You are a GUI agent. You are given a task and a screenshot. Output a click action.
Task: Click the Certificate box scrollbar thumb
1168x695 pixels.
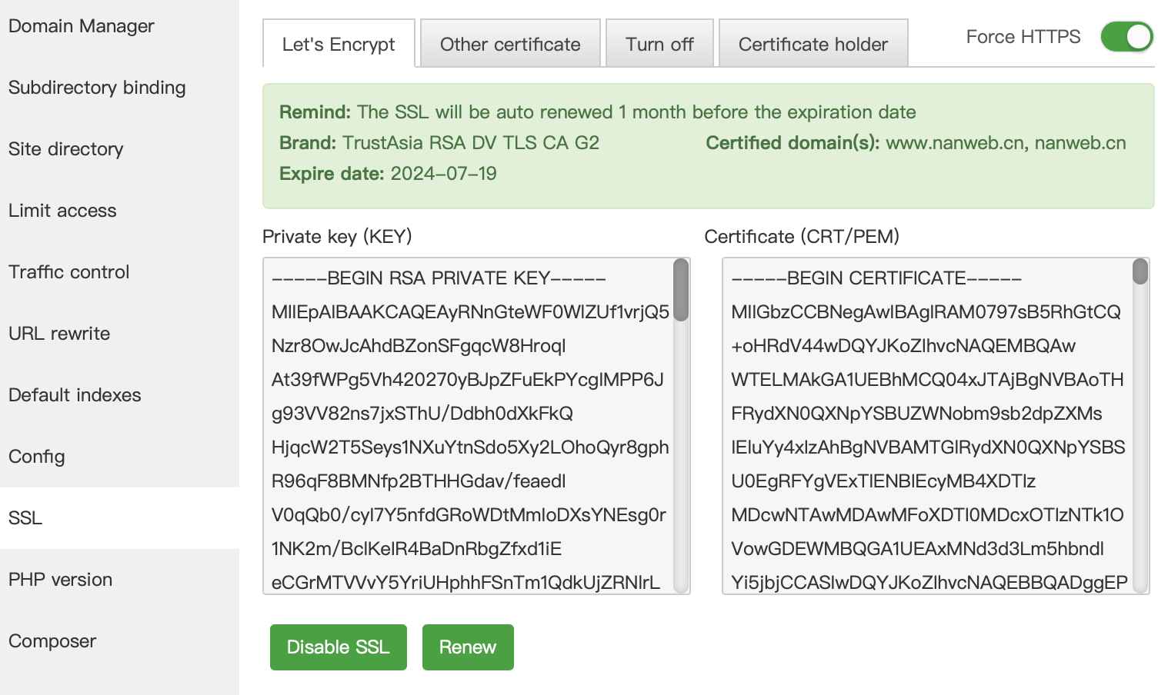(1140, 272)
